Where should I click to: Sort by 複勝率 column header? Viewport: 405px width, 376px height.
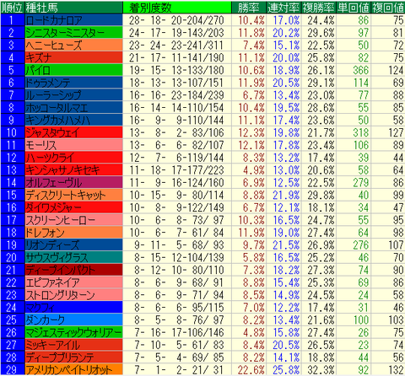coord(318,8)
